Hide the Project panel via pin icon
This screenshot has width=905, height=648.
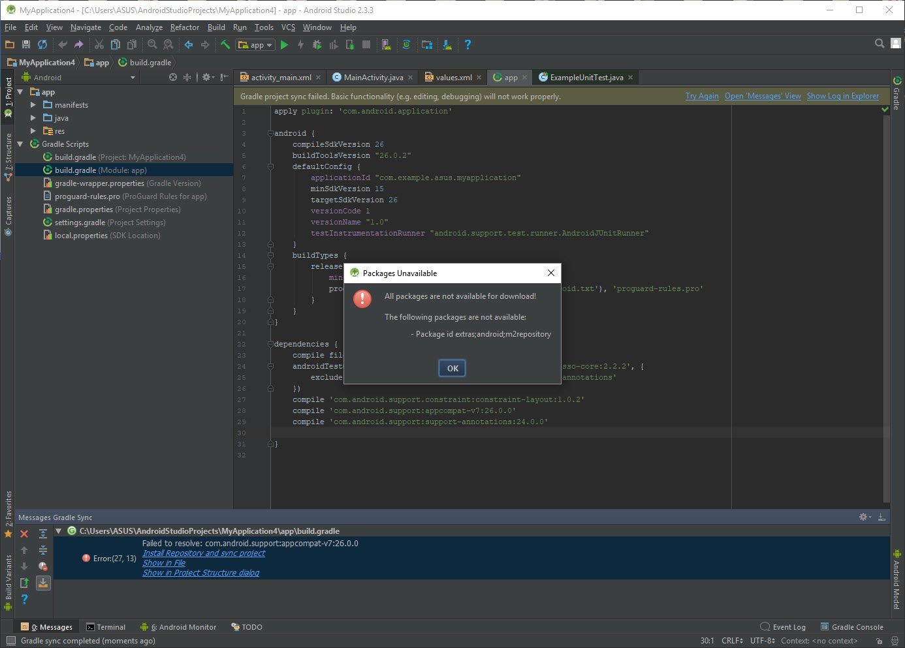pyautogui.click(x=225, y=77)
